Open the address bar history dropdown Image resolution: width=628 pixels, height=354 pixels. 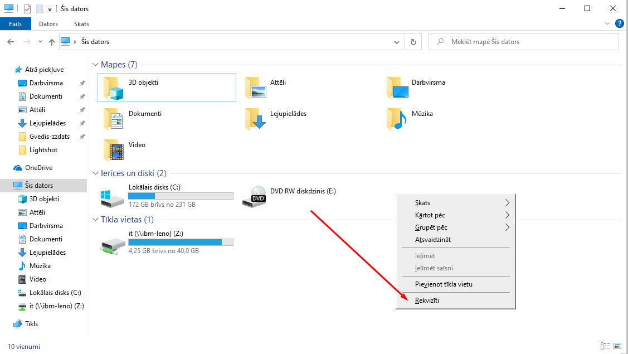point(397,42)
